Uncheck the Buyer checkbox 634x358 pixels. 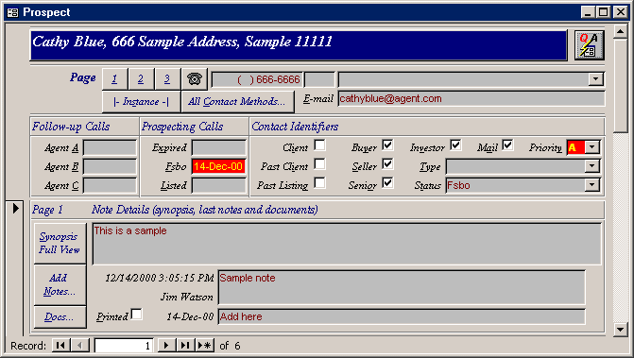pos(387,145)
